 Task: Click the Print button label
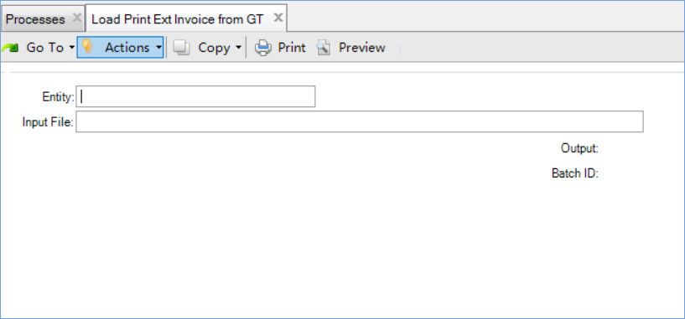coord(292,47)
